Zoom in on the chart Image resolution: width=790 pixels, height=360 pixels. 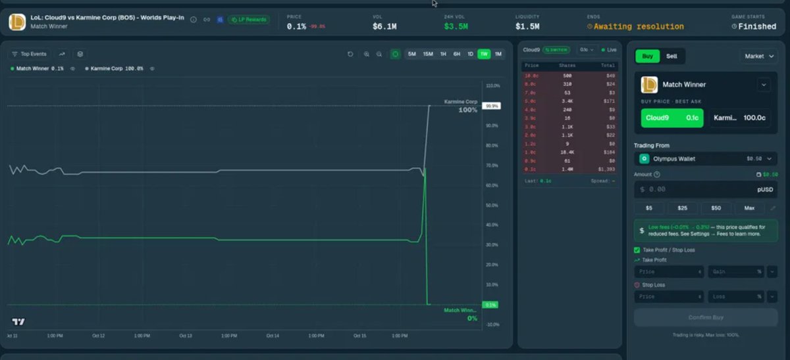[x=367, y=54]
